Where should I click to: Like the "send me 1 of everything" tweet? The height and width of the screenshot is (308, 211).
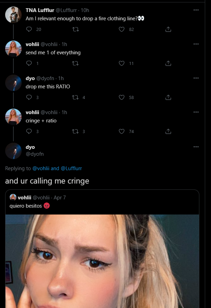(x=121, y=63)
